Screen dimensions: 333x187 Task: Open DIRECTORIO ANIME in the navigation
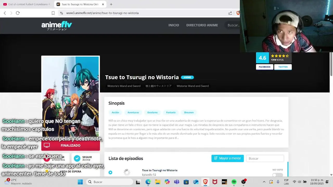[202, 25]
